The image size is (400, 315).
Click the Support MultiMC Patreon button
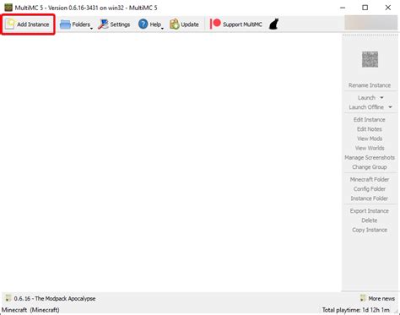point(236,24)
